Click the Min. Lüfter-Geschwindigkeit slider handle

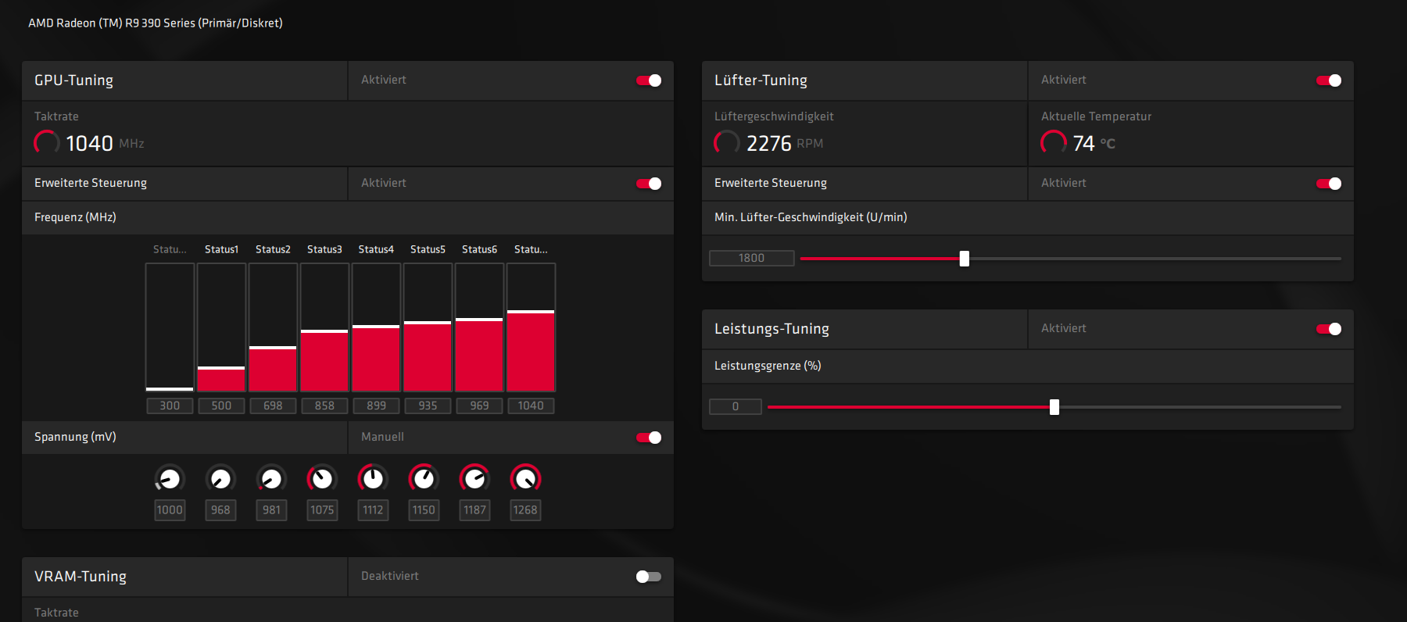coord(965,259)
